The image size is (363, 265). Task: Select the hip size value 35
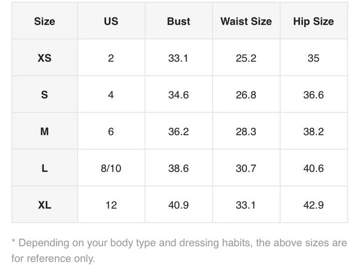(313, 59)
